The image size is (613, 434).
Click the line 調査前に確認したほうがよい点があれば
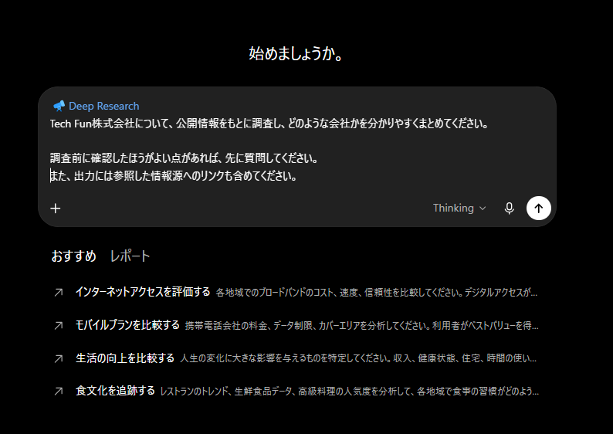tap(185, 158)
